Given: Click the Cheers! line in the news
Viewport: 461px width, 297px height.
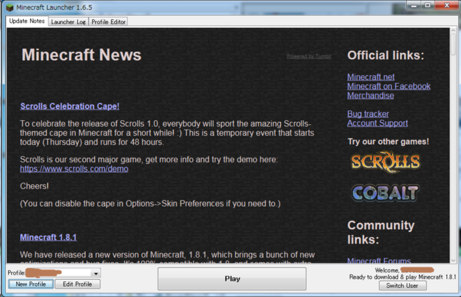Looking at the screenshot, I should click(34, 186).
